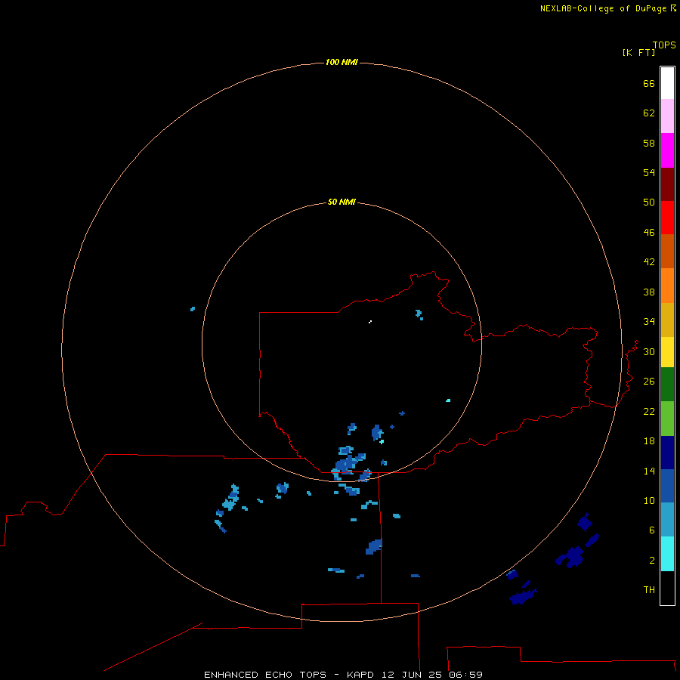Image resolution: width=680 pixels, height=680 pixels.
Task: Select the dark orange legend swatch
Action: click(667, 251)
